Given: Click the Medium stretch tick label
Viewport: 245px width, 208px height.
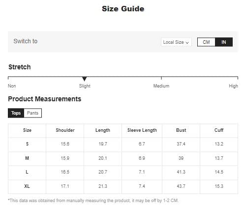Looking at the screenshot, I should coord(161,86).
